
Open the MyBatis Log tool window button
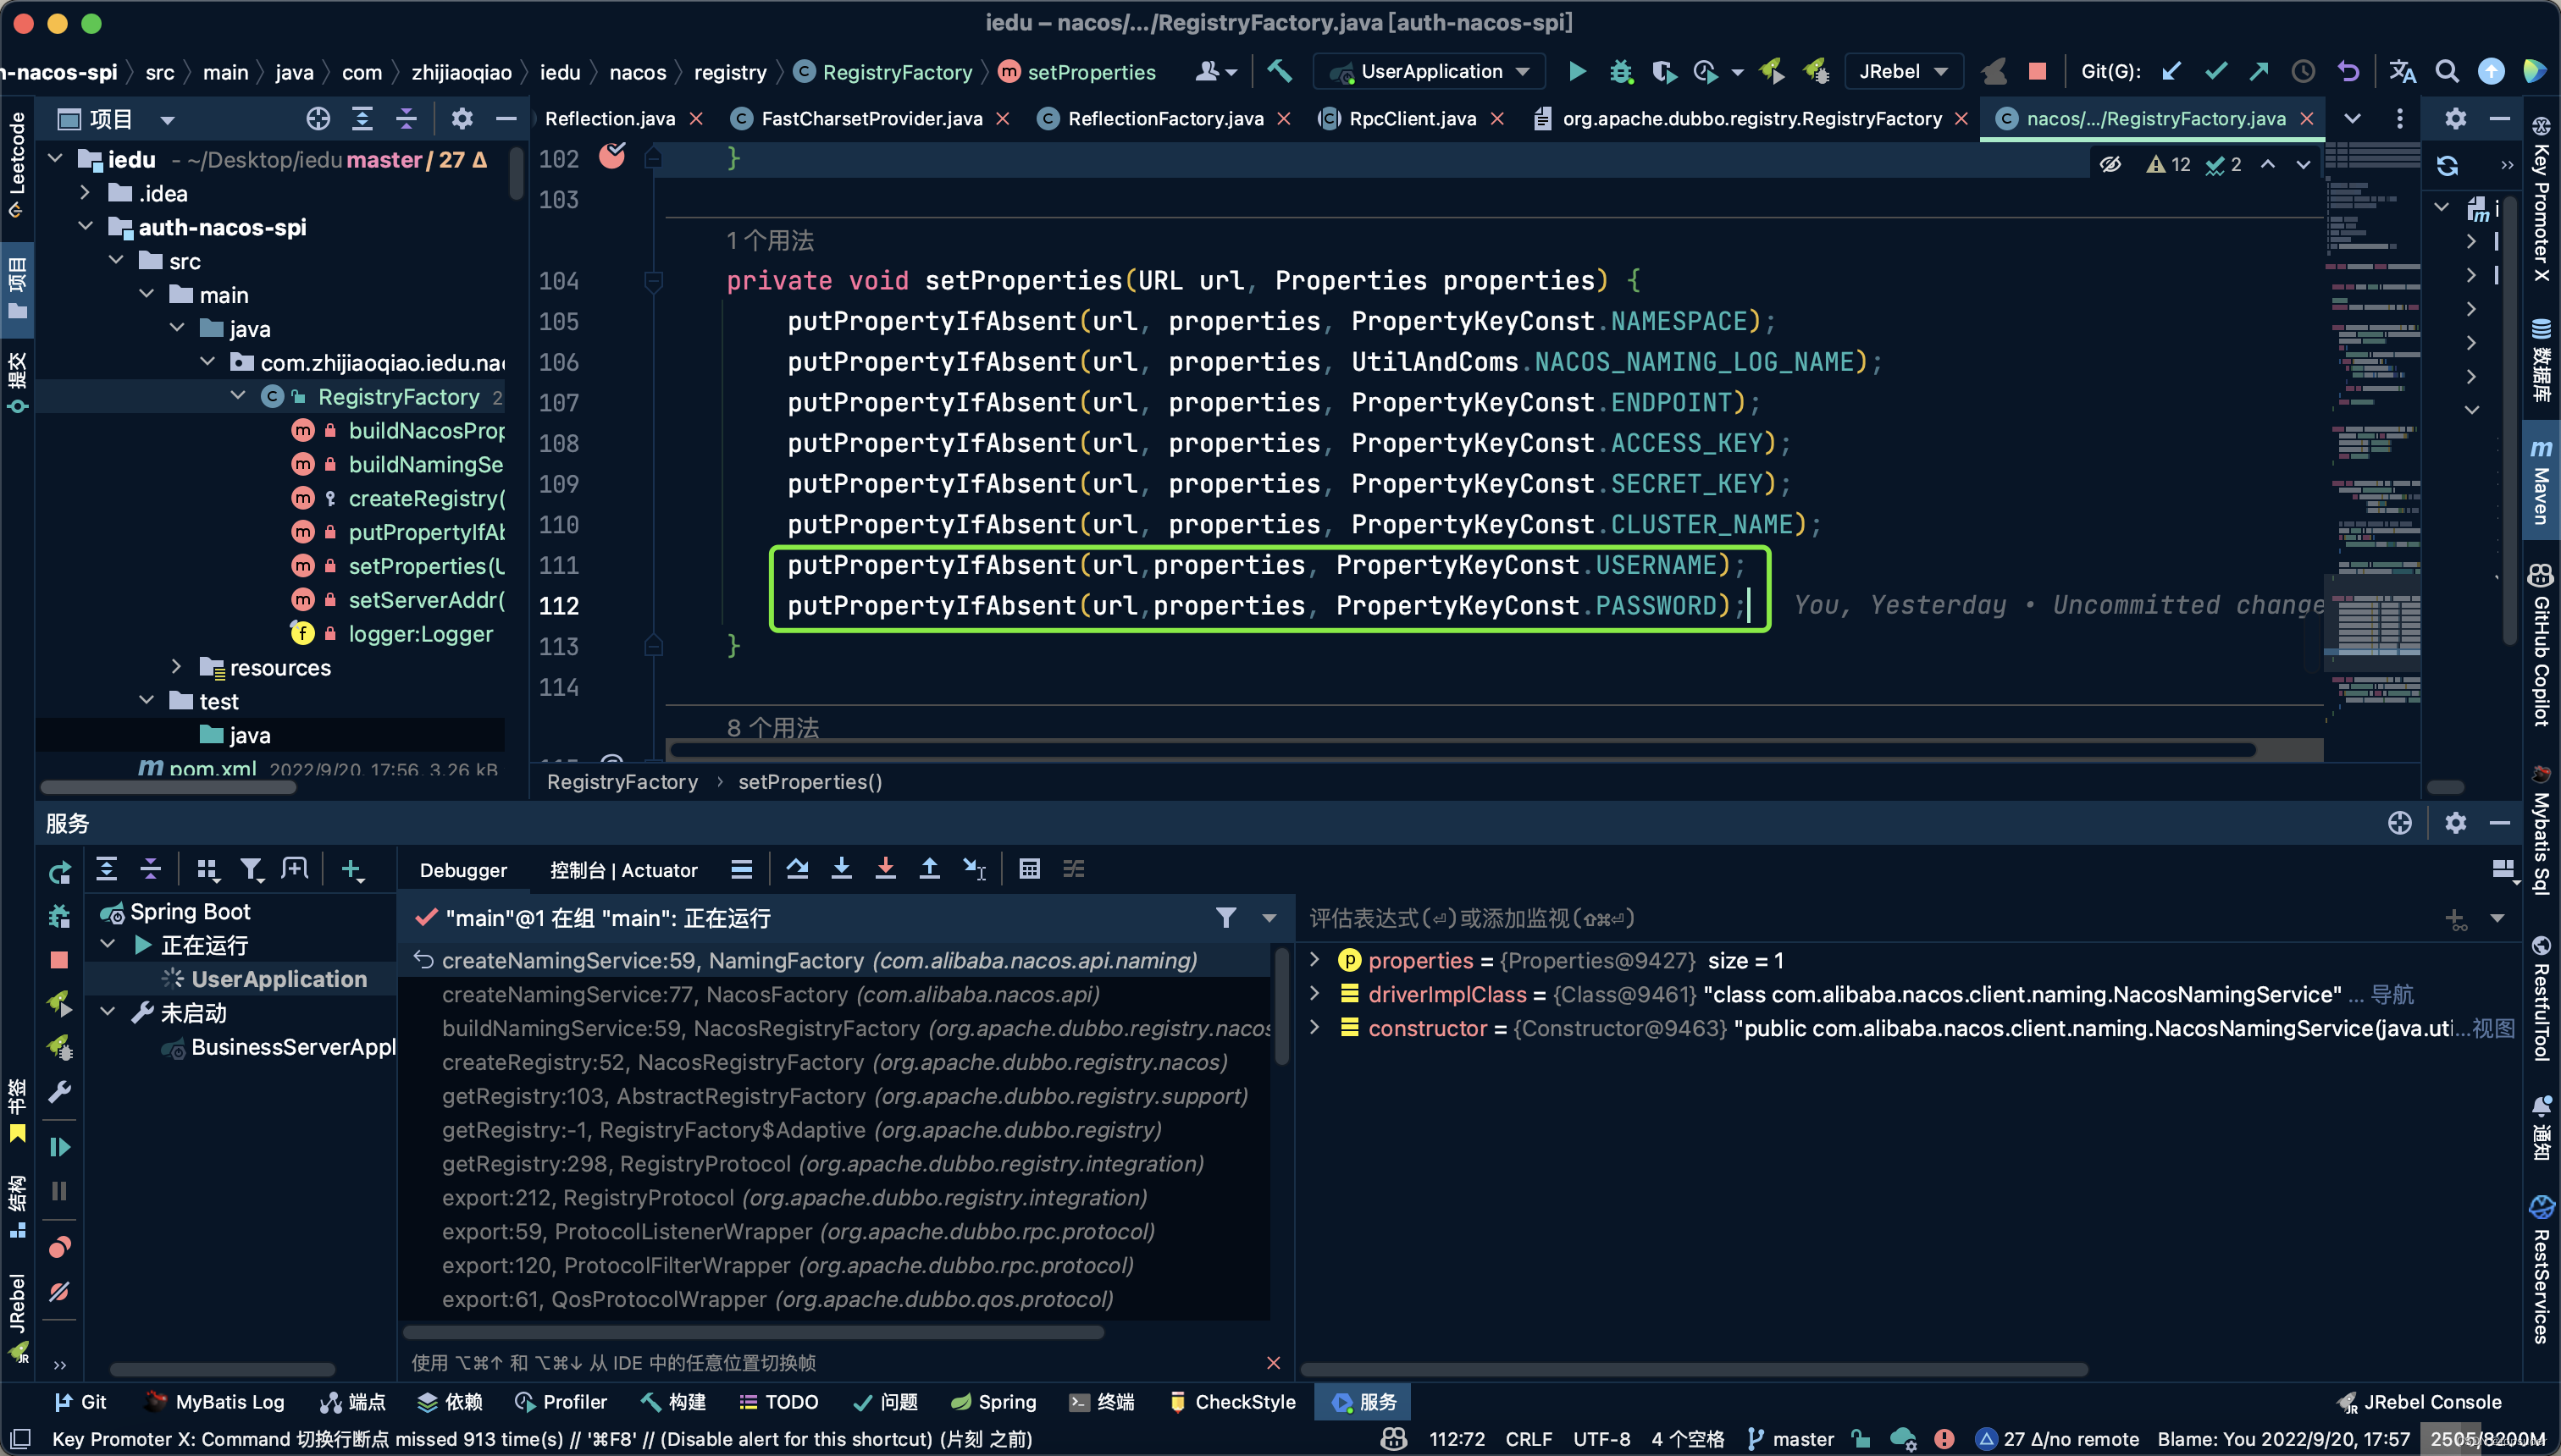pyautogui.click(x=214, y=1402)
